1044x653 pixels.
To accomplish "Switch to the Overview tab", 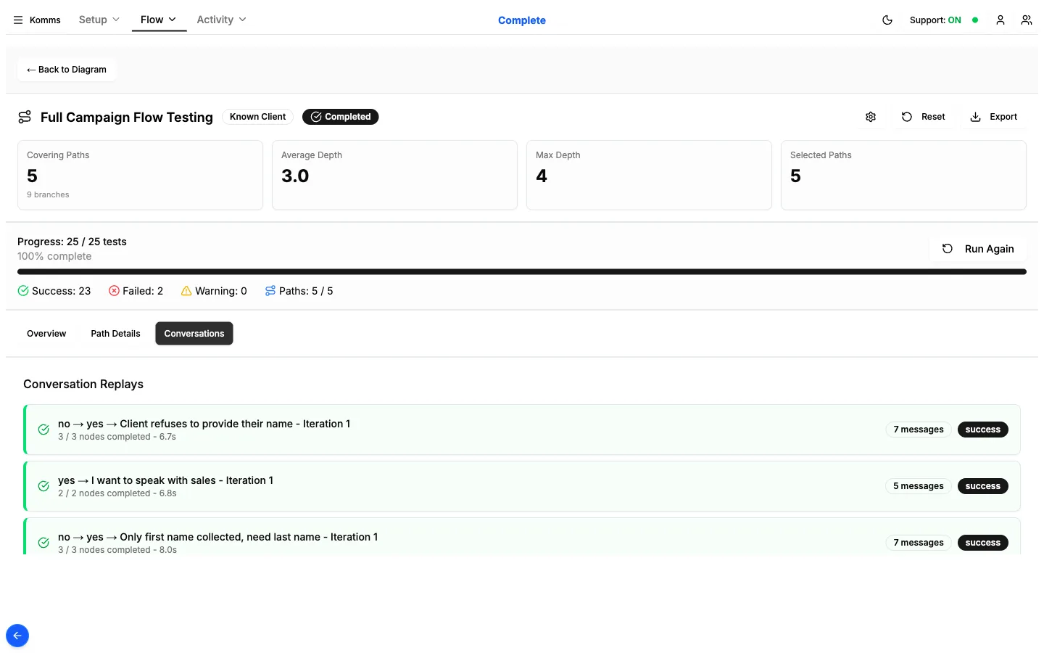I will [46, 334].
